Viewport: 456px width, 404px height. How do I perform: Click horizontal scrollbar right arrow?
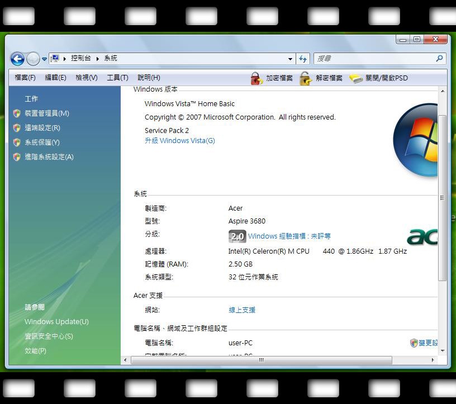point(433,360)
